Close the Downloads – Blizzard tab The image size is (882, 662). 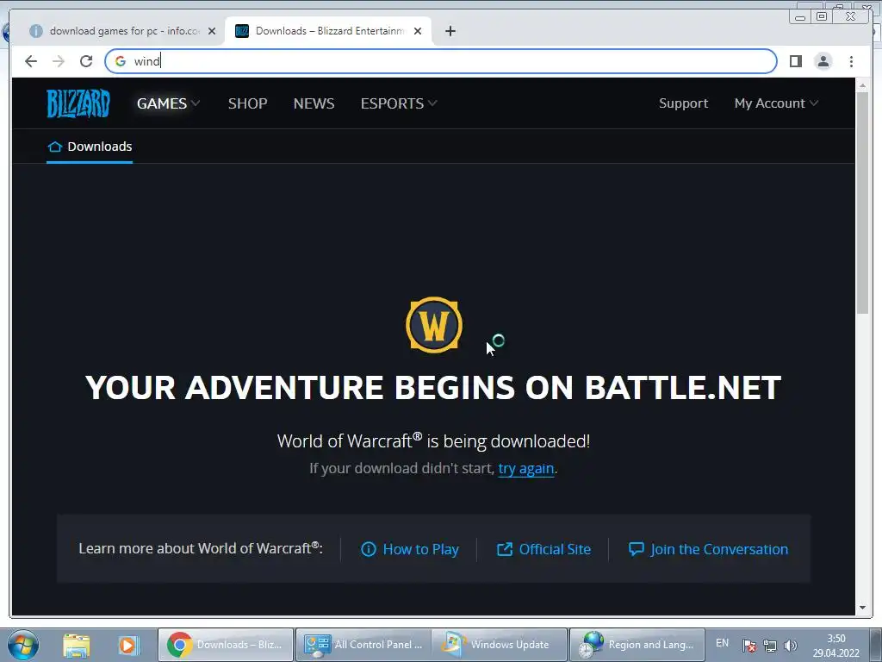[x=418, y=31]
